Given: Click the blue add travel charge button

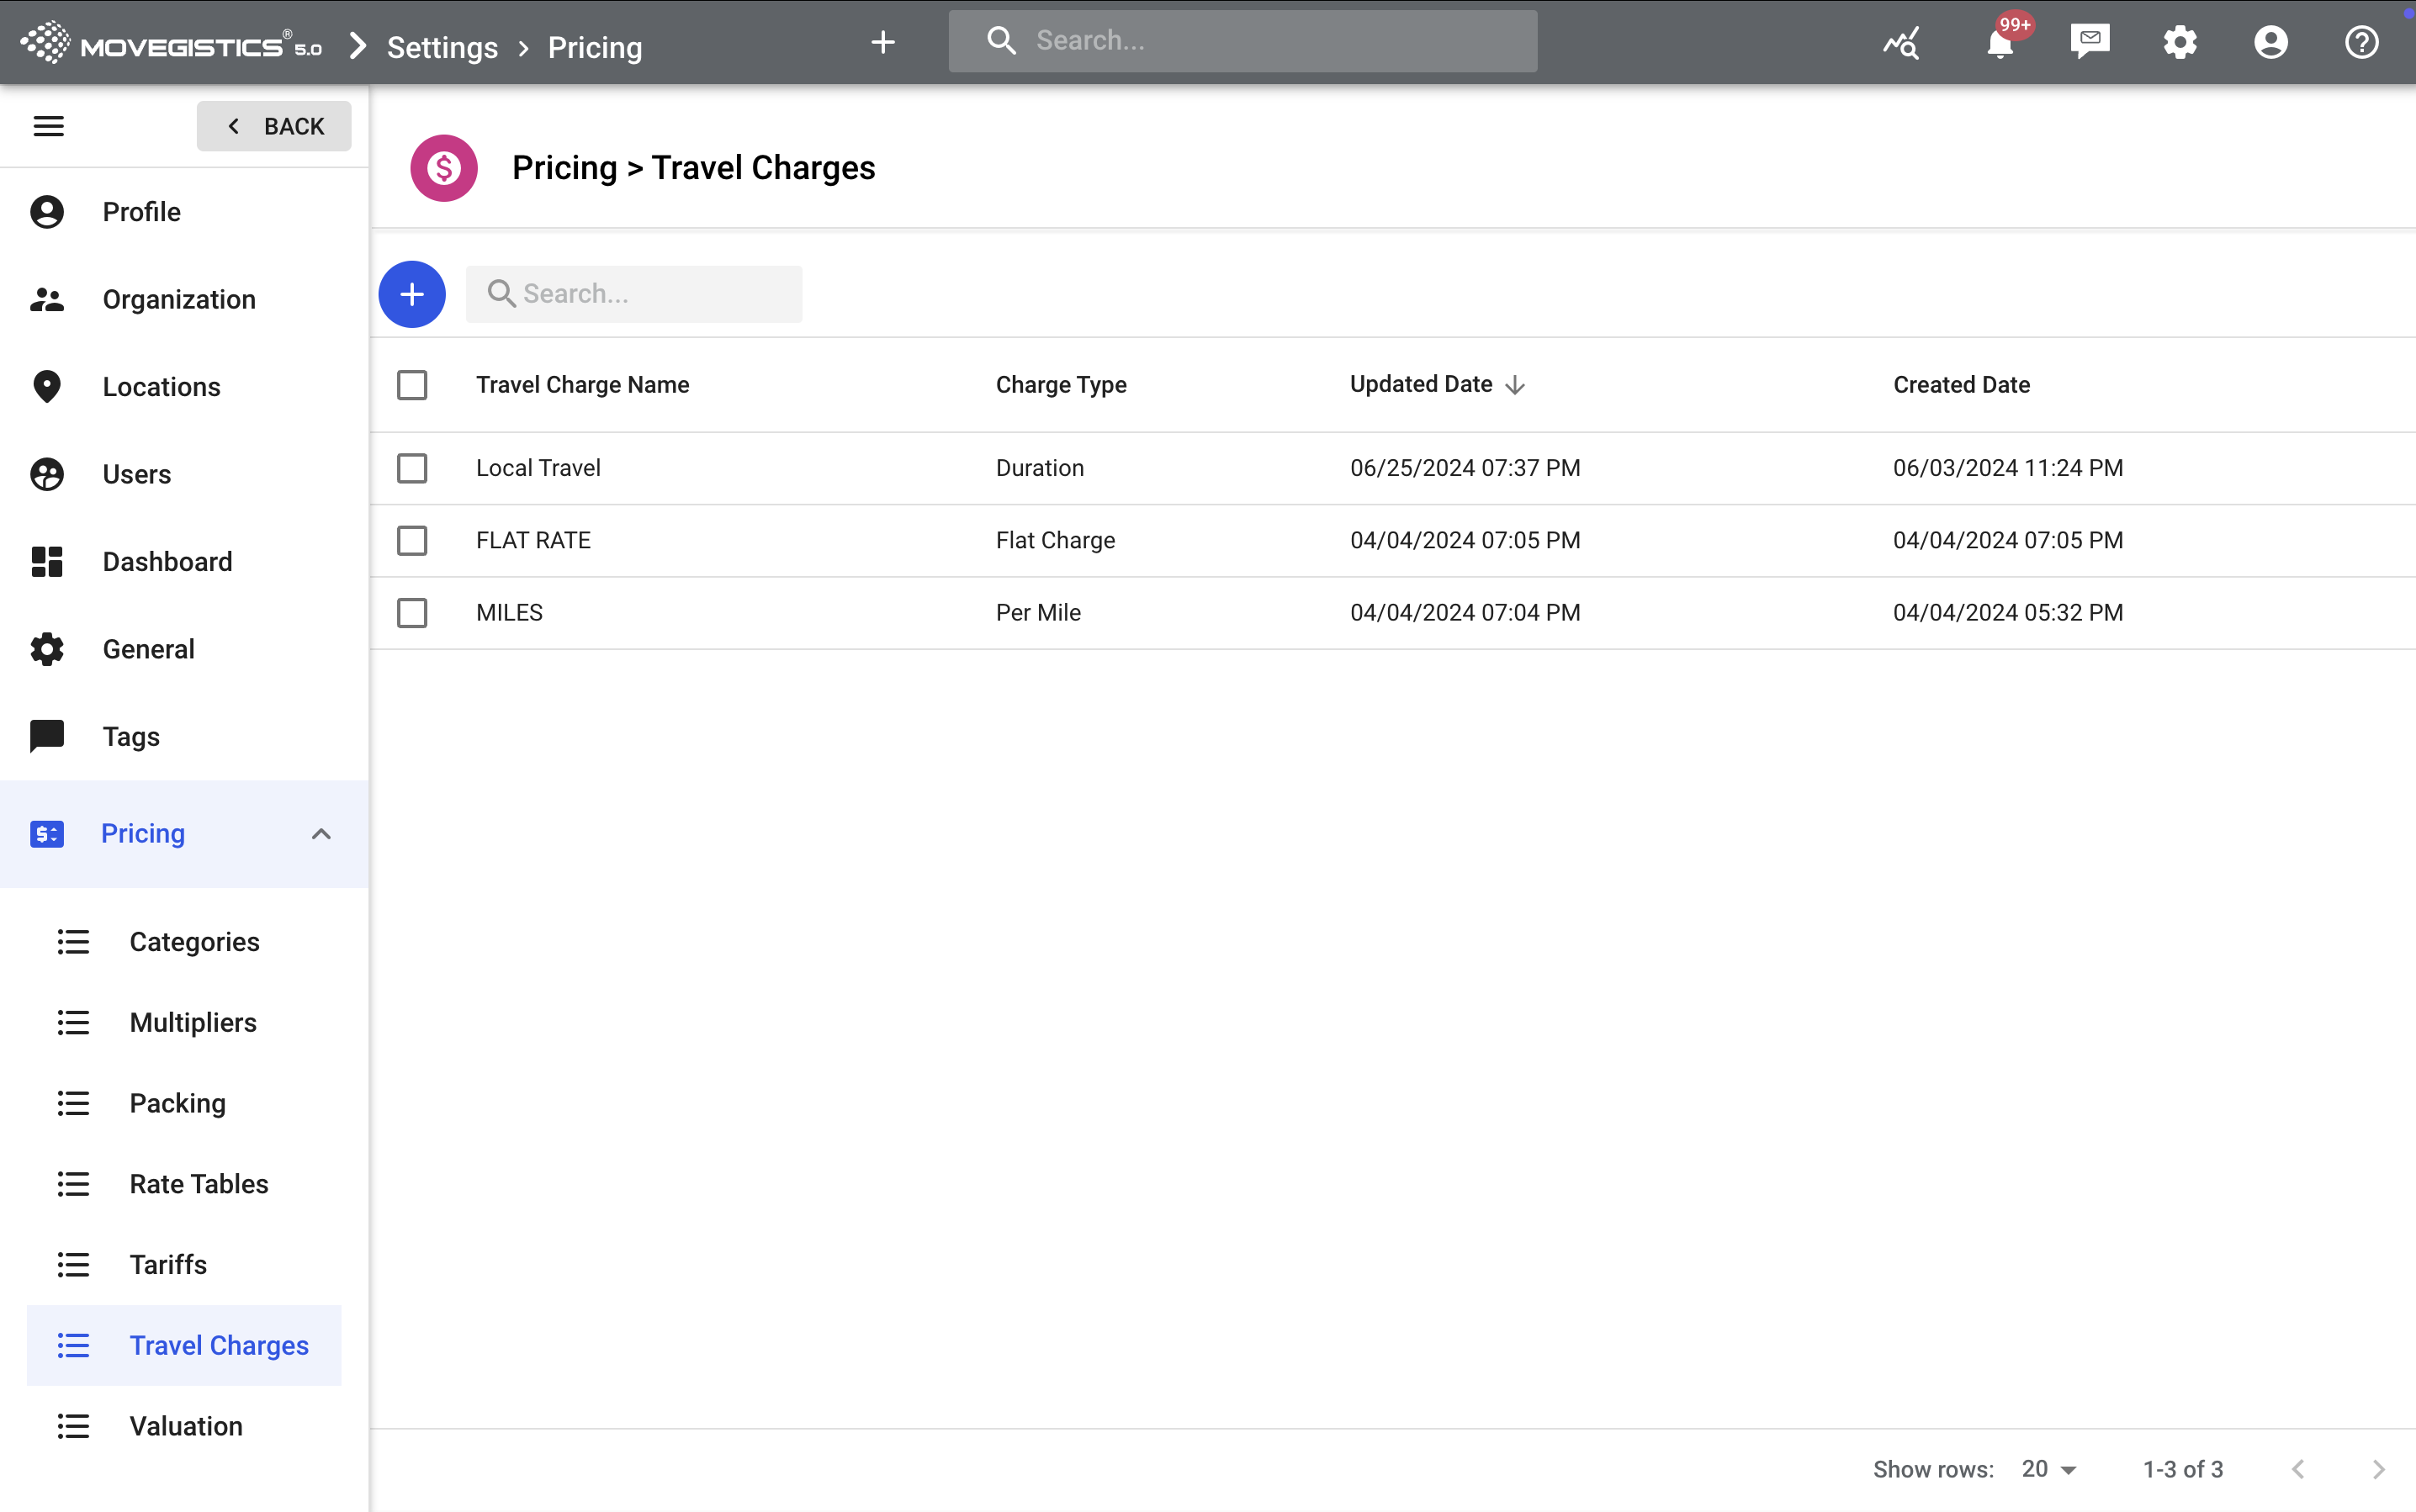Looking at the screenshot, I should coord(412,294).
